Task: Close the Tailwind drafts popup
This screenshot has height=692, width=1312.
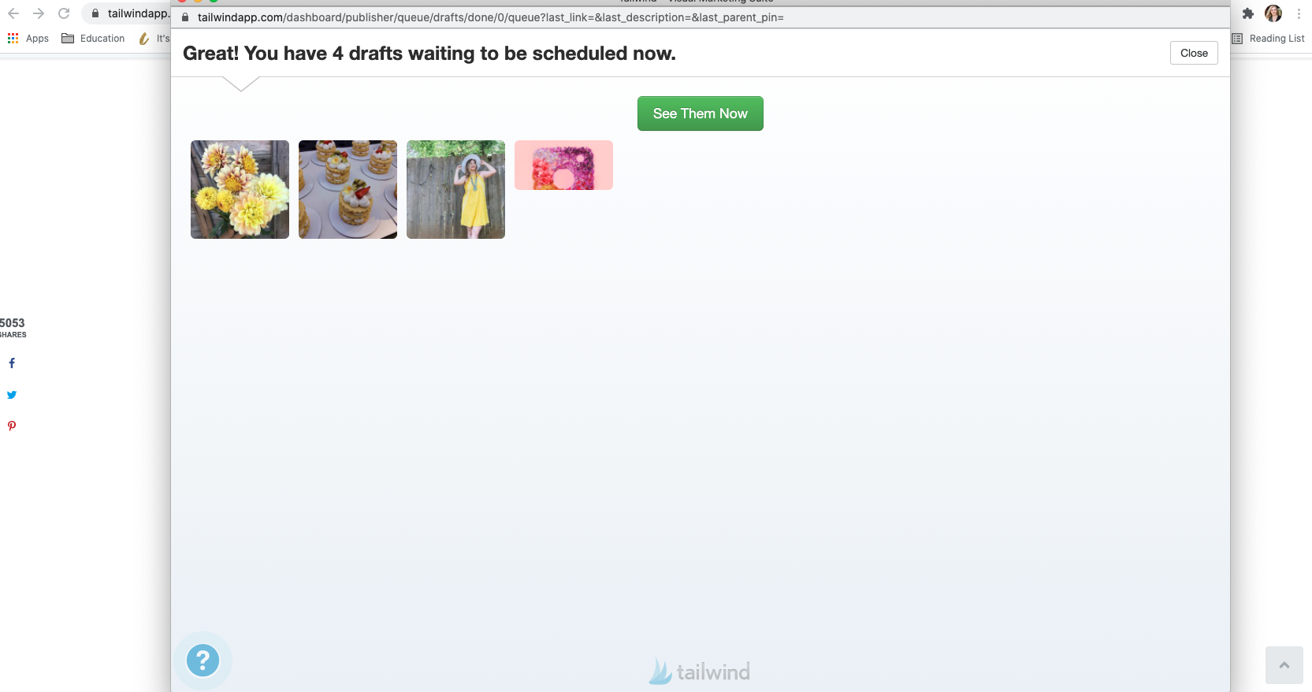Action: pos(1194,53)
